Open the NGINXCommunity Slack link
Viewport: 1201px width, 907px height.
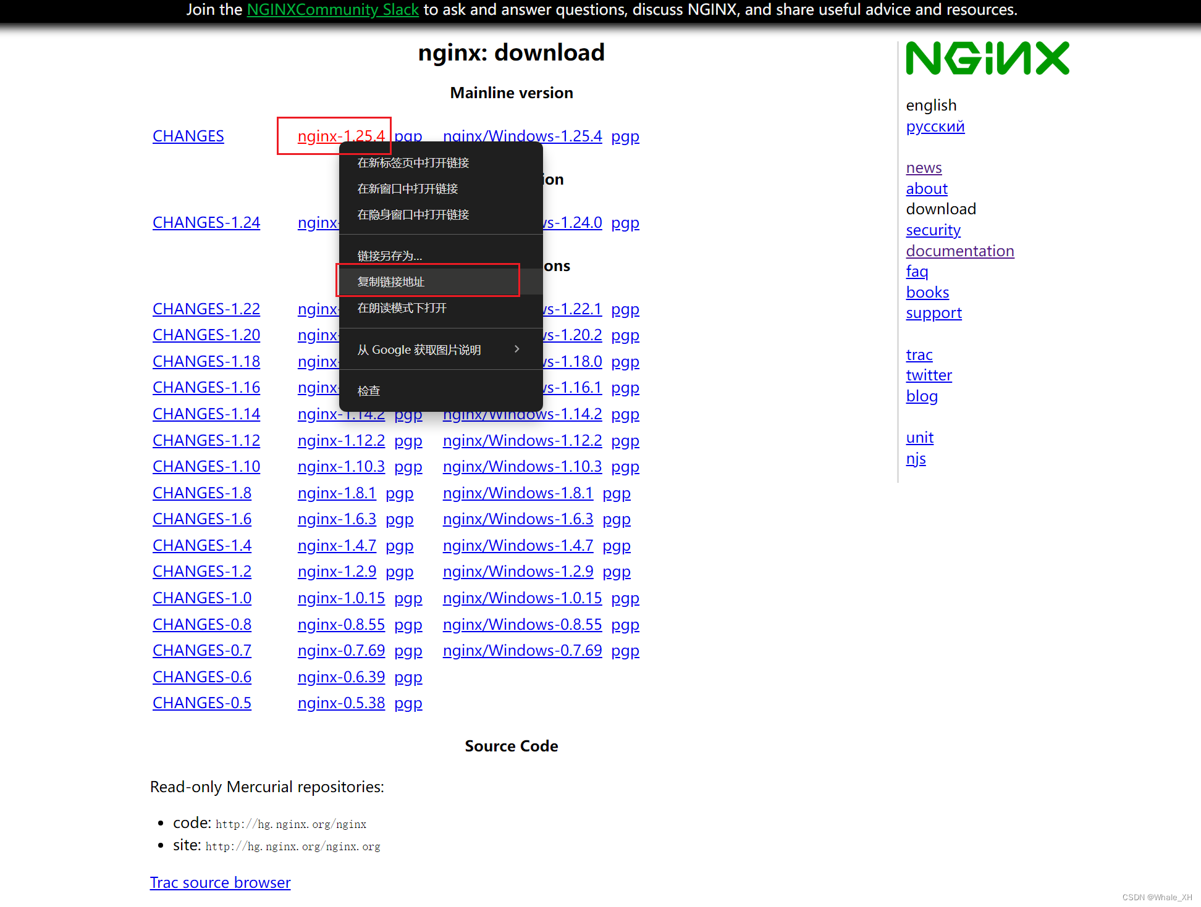[x=332, y=10]
